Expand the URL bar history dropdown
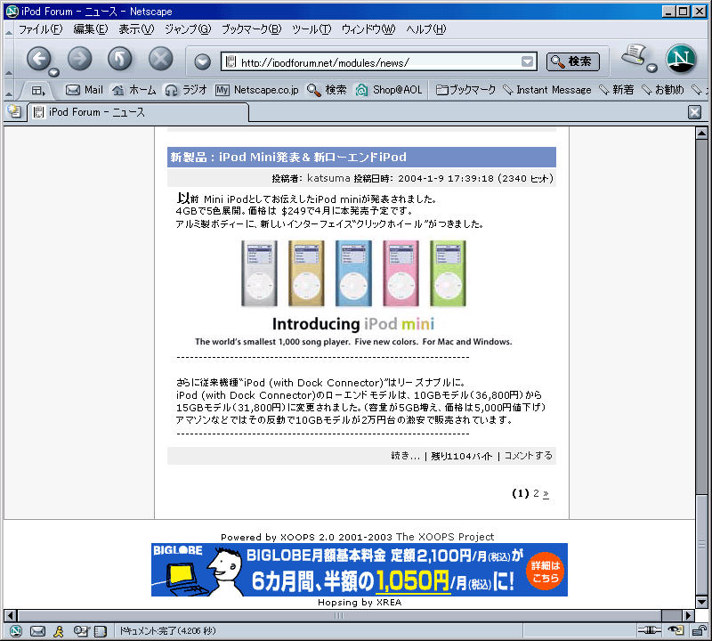The width and height of the screenshot is (712, 641). (527, 61)
